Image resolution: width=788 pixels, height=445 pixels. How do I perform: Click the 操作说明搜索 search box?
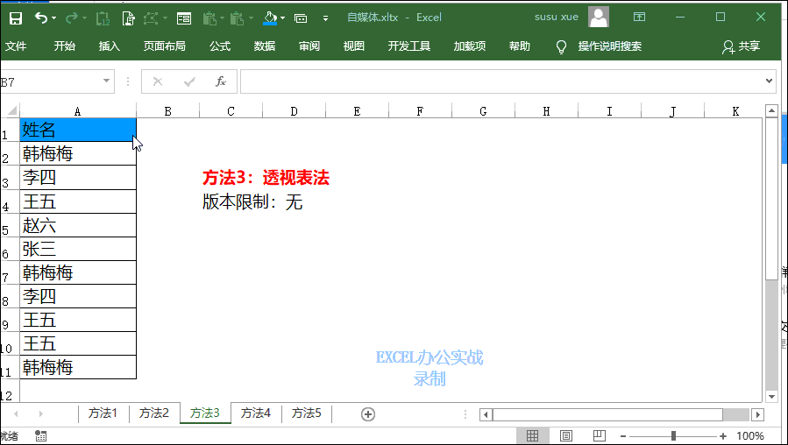[x=609, y=46]
